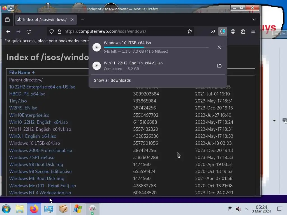Download Windows 98 Second Edition.iso
The width and height of the screenshot is (287, 215).
pyautogui.click(x=40, y=172)
